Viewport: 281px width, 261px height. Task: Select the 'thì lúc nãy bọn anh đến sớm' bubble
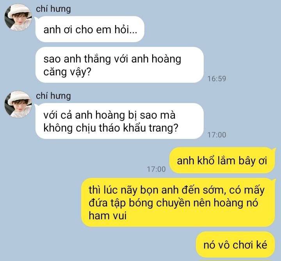click(178, 202)
